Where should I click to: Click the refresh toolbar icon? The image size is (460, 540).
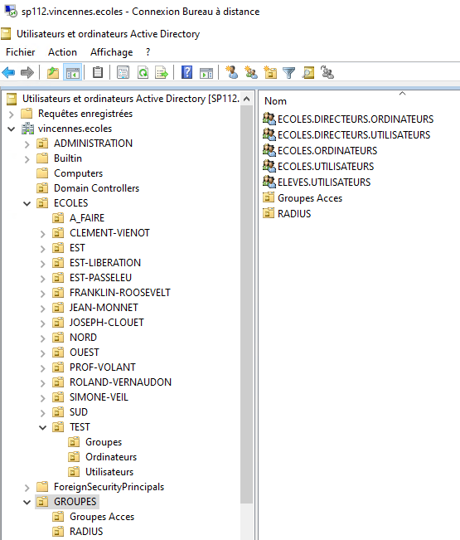coord(143,73)
